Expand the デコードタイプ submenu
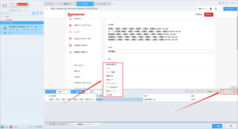This screenshot has height=129, width=238. pos(113,83)
